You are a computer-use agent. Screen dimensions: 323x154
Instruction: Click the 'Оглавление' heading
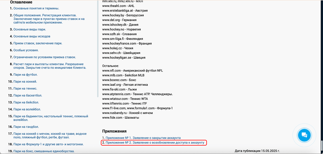coord(21,2)
